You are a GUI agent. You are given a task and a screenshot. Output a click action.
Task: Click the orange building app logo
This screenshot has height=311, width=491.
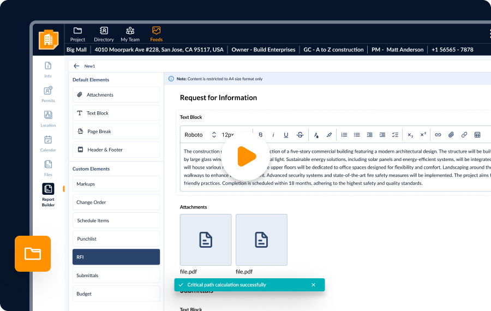[49, 39]
